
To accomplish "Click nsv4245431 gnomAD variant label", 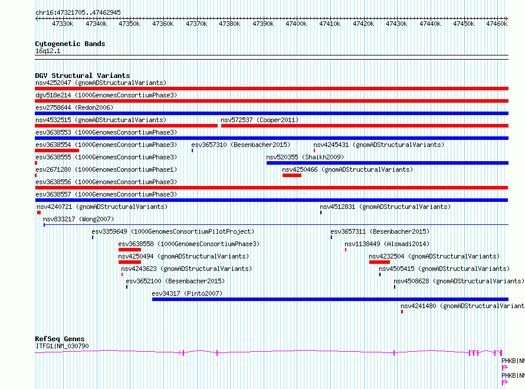I will (379, 145).
